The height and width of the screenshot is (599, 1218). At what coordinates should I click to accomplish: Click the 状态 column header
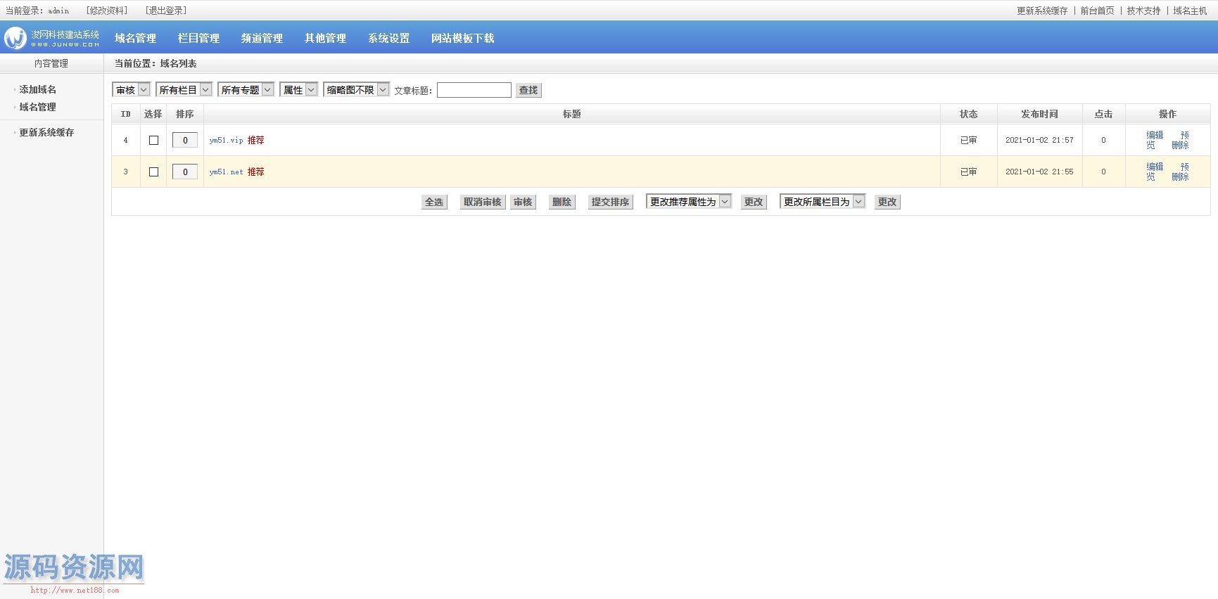969,114
